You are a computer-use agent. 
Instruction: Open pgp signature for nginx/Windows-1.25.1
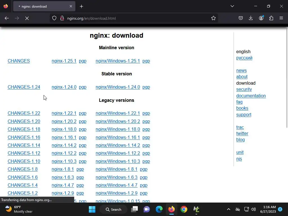[x=146, y=61]
